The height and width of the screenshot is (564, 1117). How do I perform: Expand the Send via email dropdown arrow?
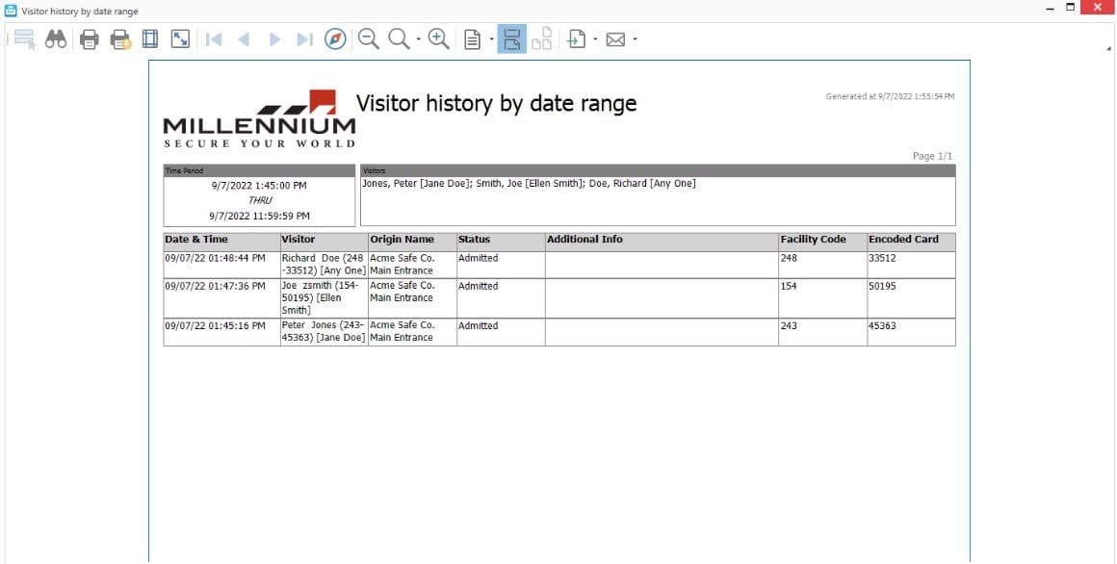coord(635,39)
